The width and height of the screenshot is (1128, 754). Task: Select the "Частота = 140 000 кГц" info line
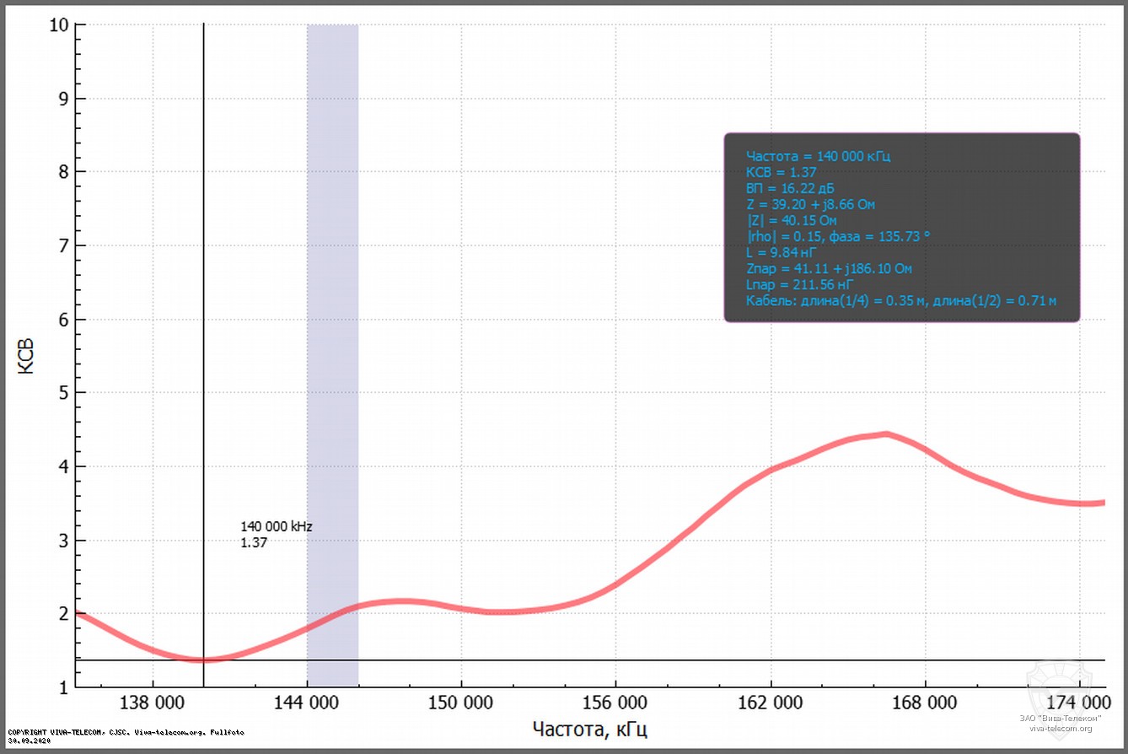tap(818, 156)
